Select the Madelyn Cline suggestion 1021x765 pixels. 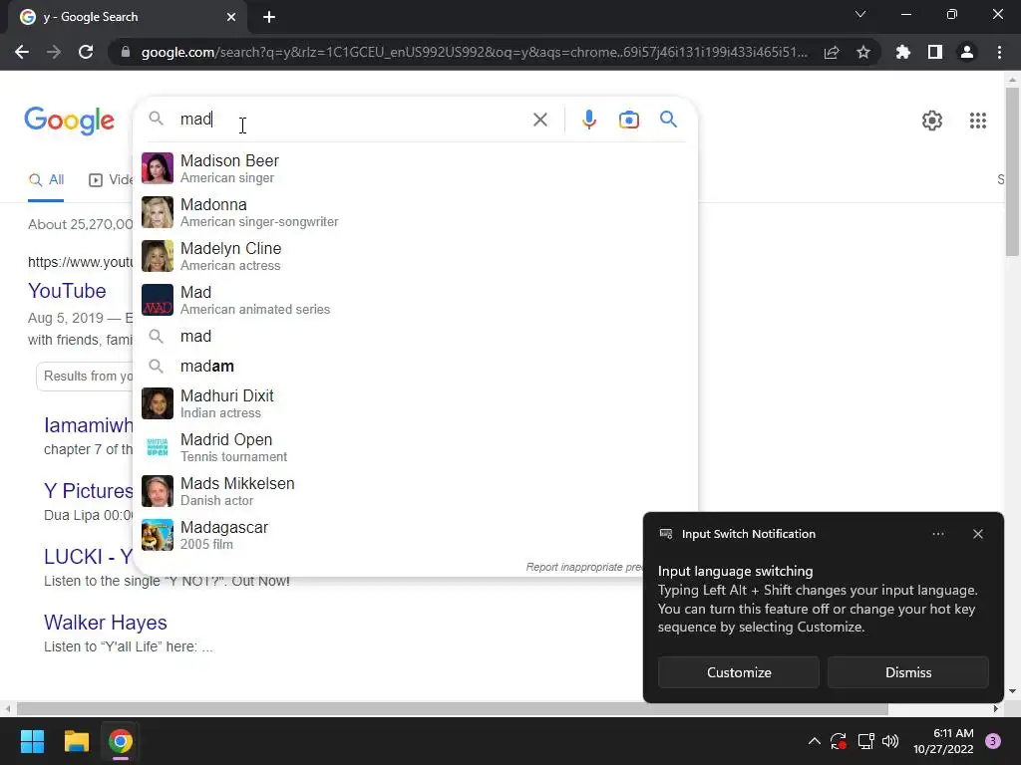(x=415, y=256)
